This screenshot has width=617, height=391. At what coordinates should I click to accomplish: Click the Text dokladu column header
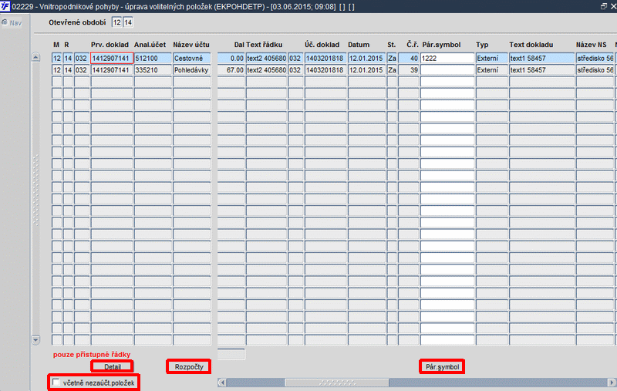coord(531,45)
